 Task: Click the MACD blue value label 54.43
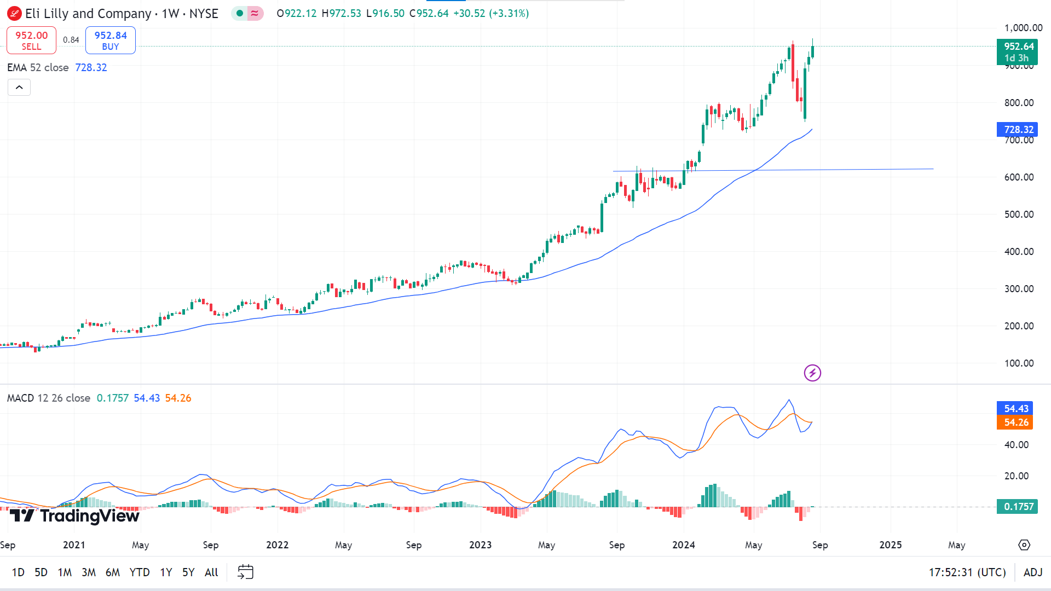tap(1016, 408)
